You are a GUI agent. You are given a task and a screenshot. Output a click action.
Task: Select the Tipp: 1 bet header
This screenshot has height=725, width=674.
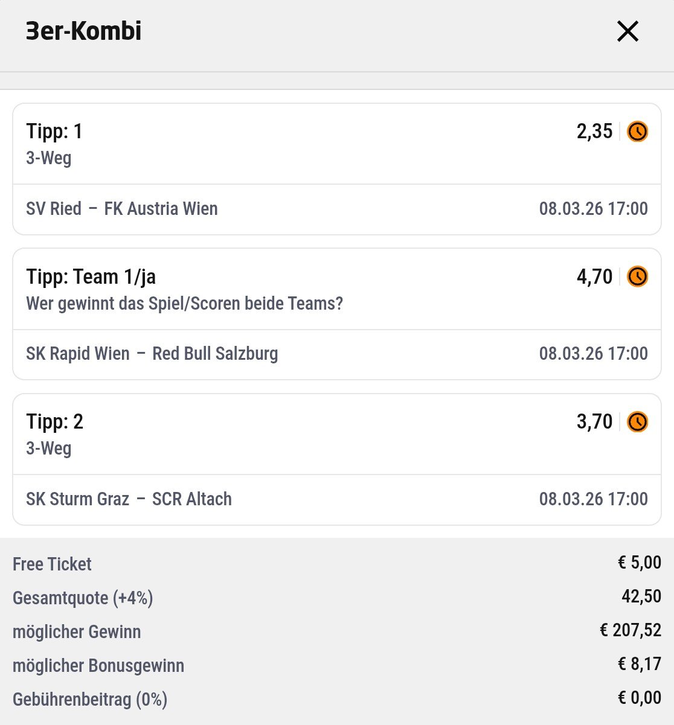pyautogui.click(x=54, y=132)
